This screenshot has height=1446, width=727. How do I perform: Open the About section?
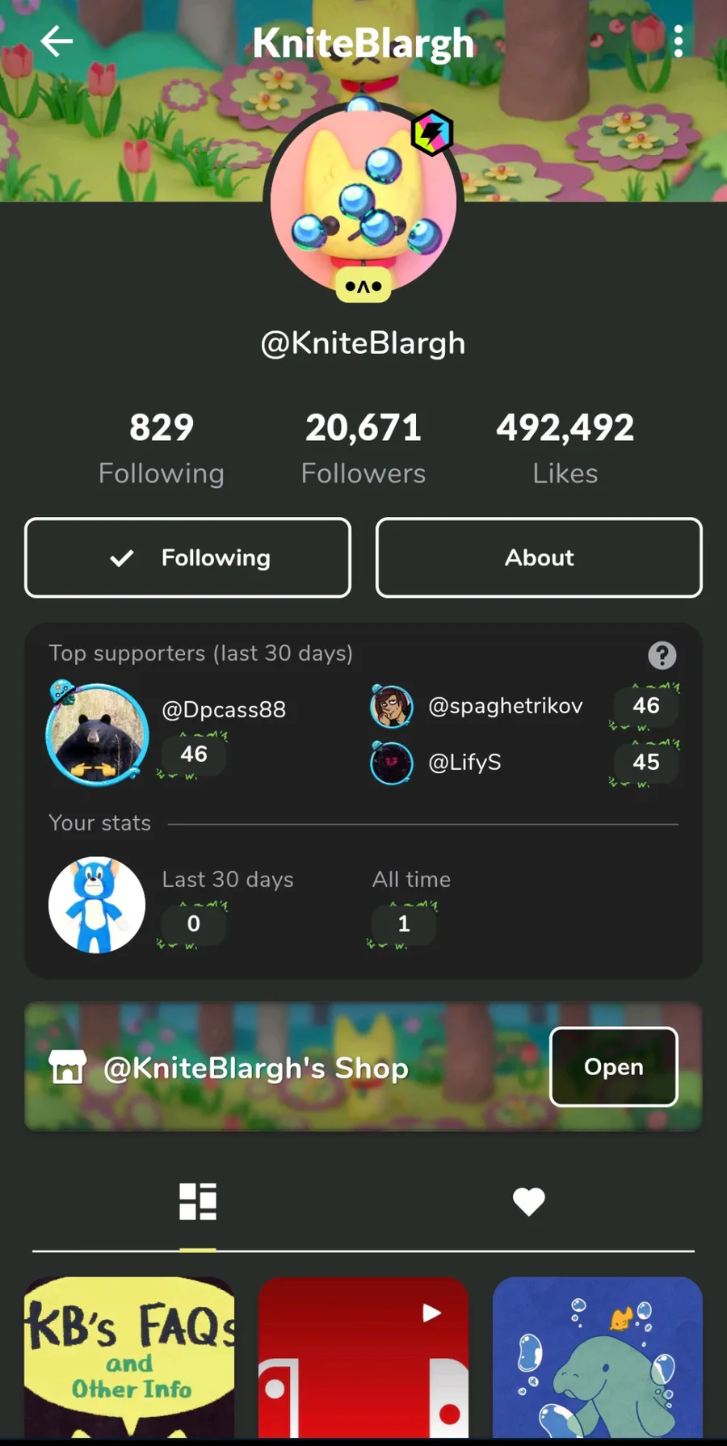click(x=539, y=557)
